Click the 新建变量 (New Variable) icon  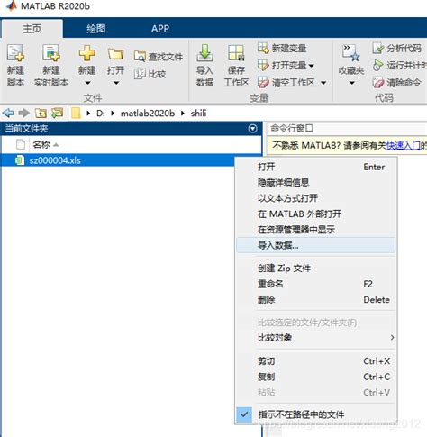pos(263,48)
